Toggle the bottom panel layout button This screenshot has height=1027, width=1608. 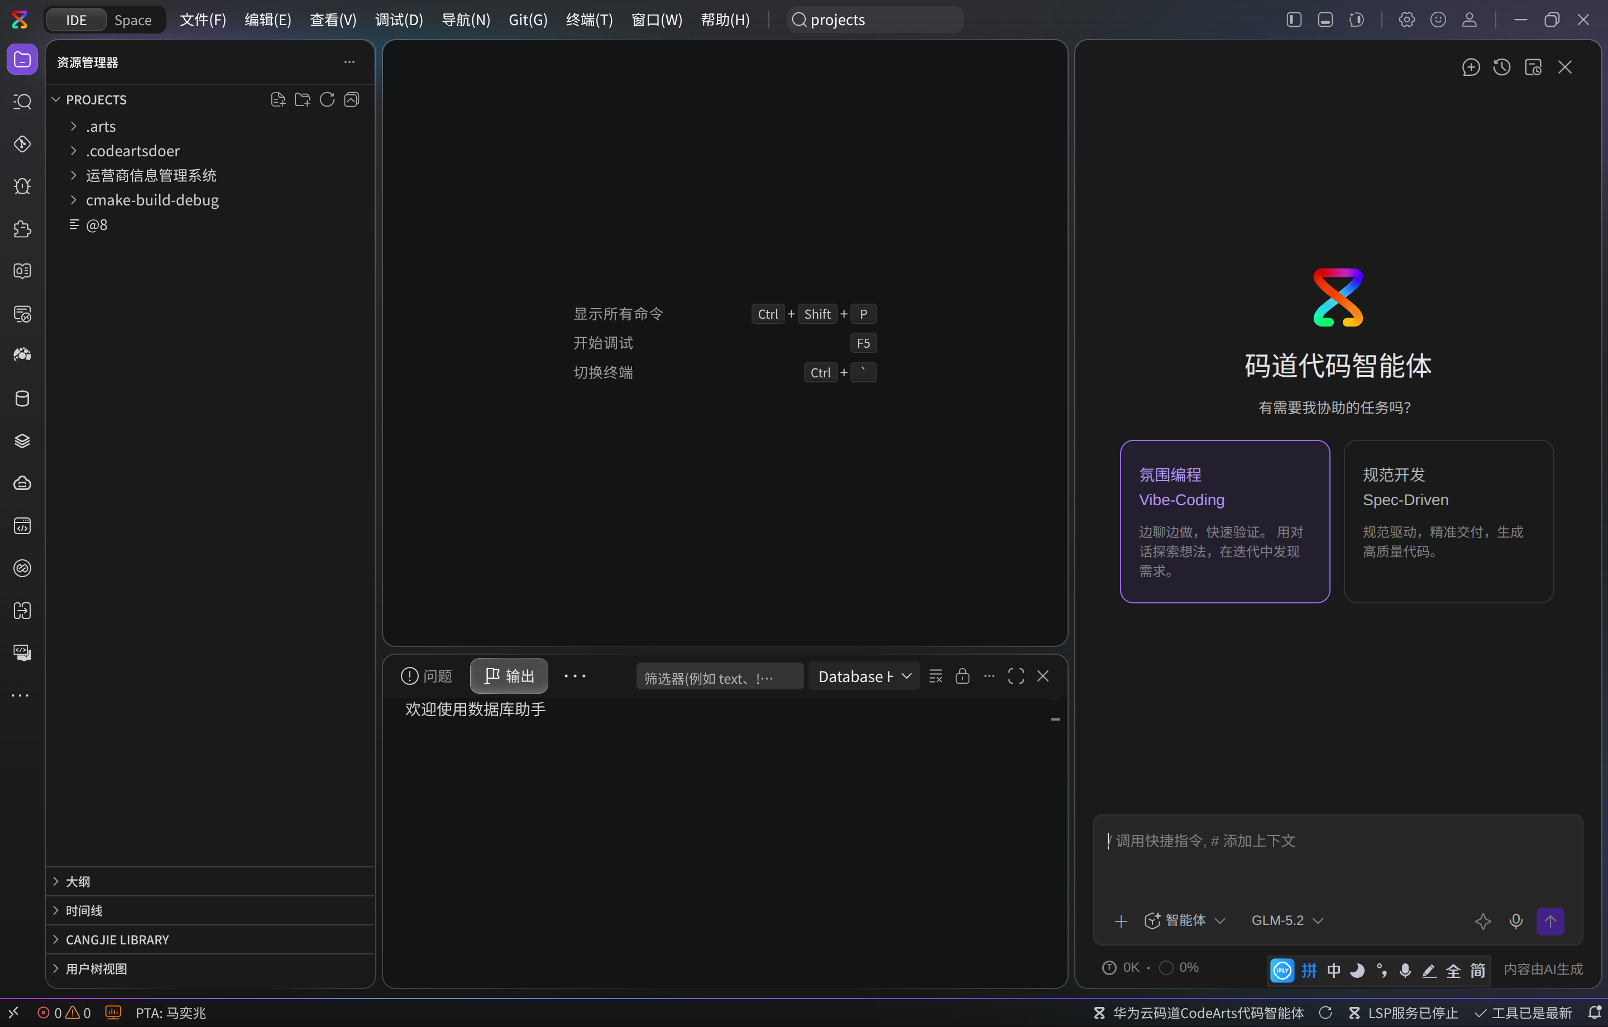point(1325,20)
